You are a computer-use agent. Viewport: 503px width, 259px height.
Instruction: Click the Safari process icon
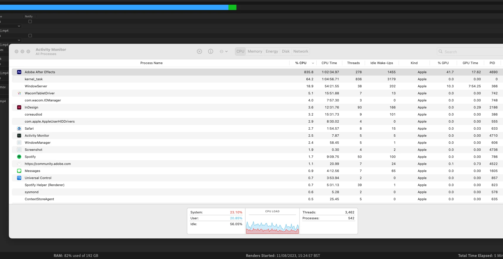19,128
